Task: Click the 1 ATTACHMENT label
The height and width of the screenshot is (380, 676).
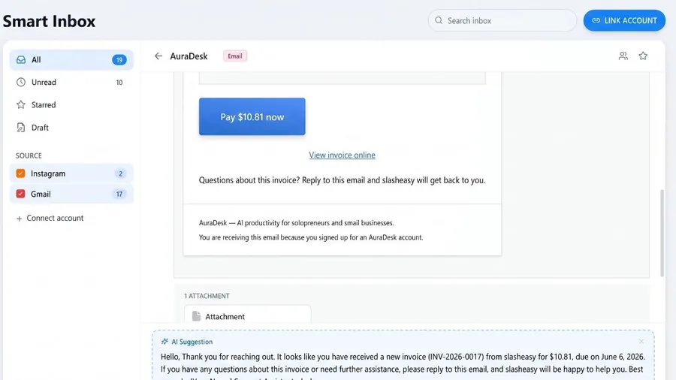Action: [207, 296]
